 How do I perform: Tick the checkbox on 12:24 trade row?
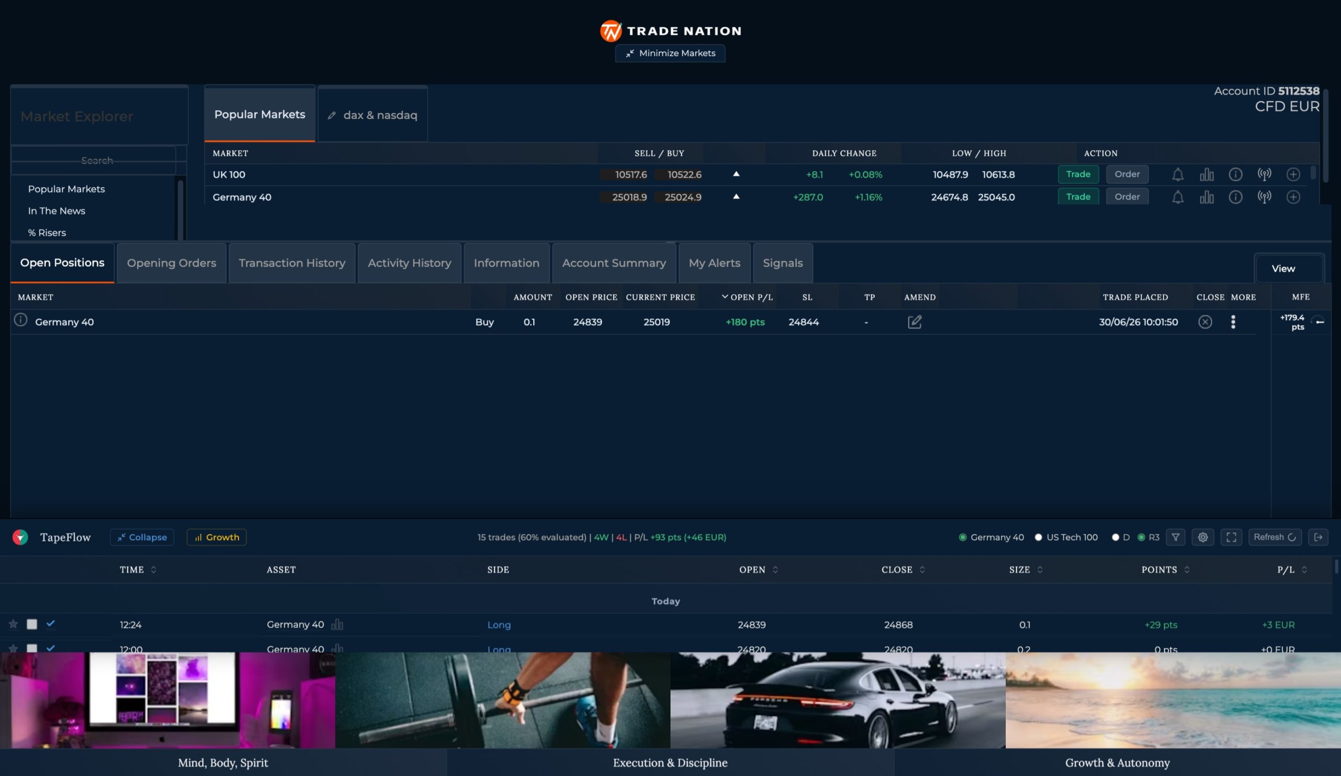[x=32, y=624]
